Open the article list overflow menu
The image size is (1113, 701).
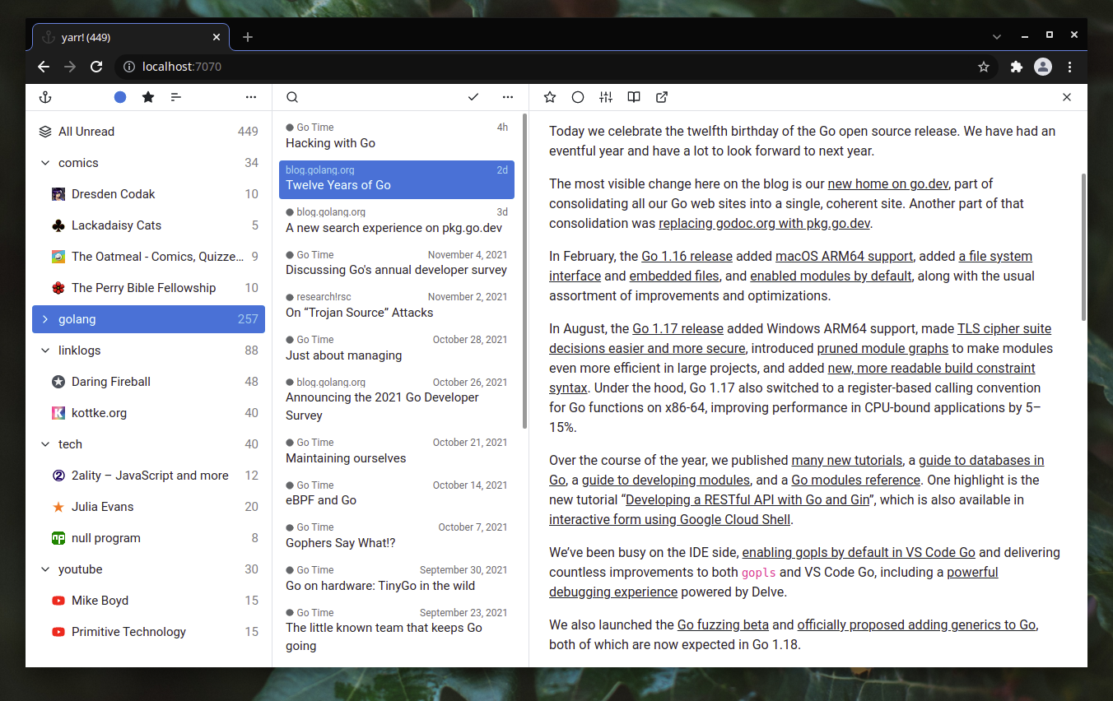[x=507, y=97]
